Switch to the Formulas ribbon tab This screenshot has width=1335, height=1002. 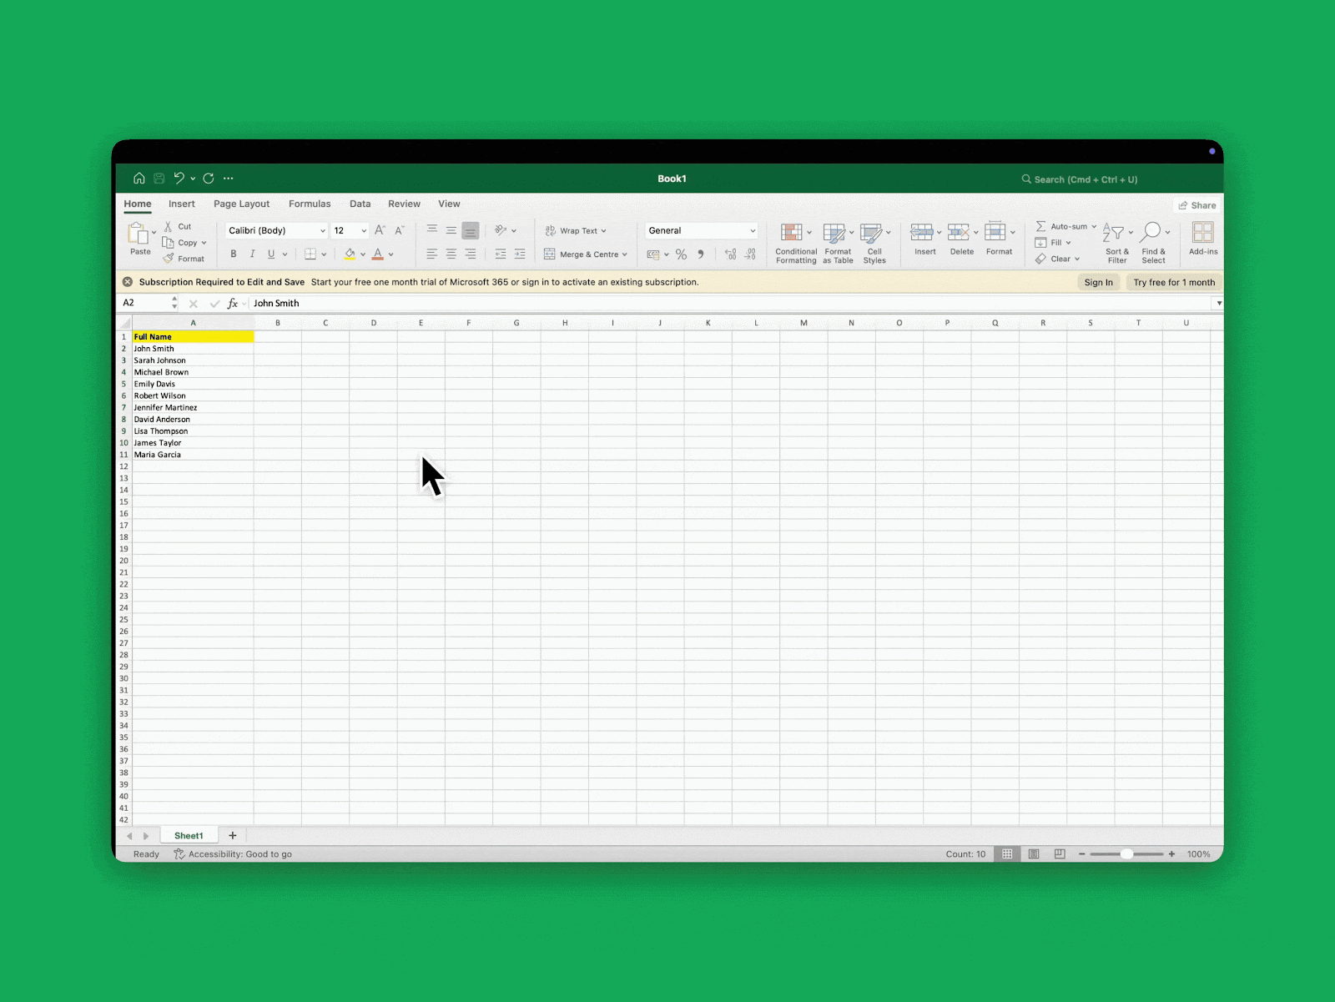[x=310, y=204]
